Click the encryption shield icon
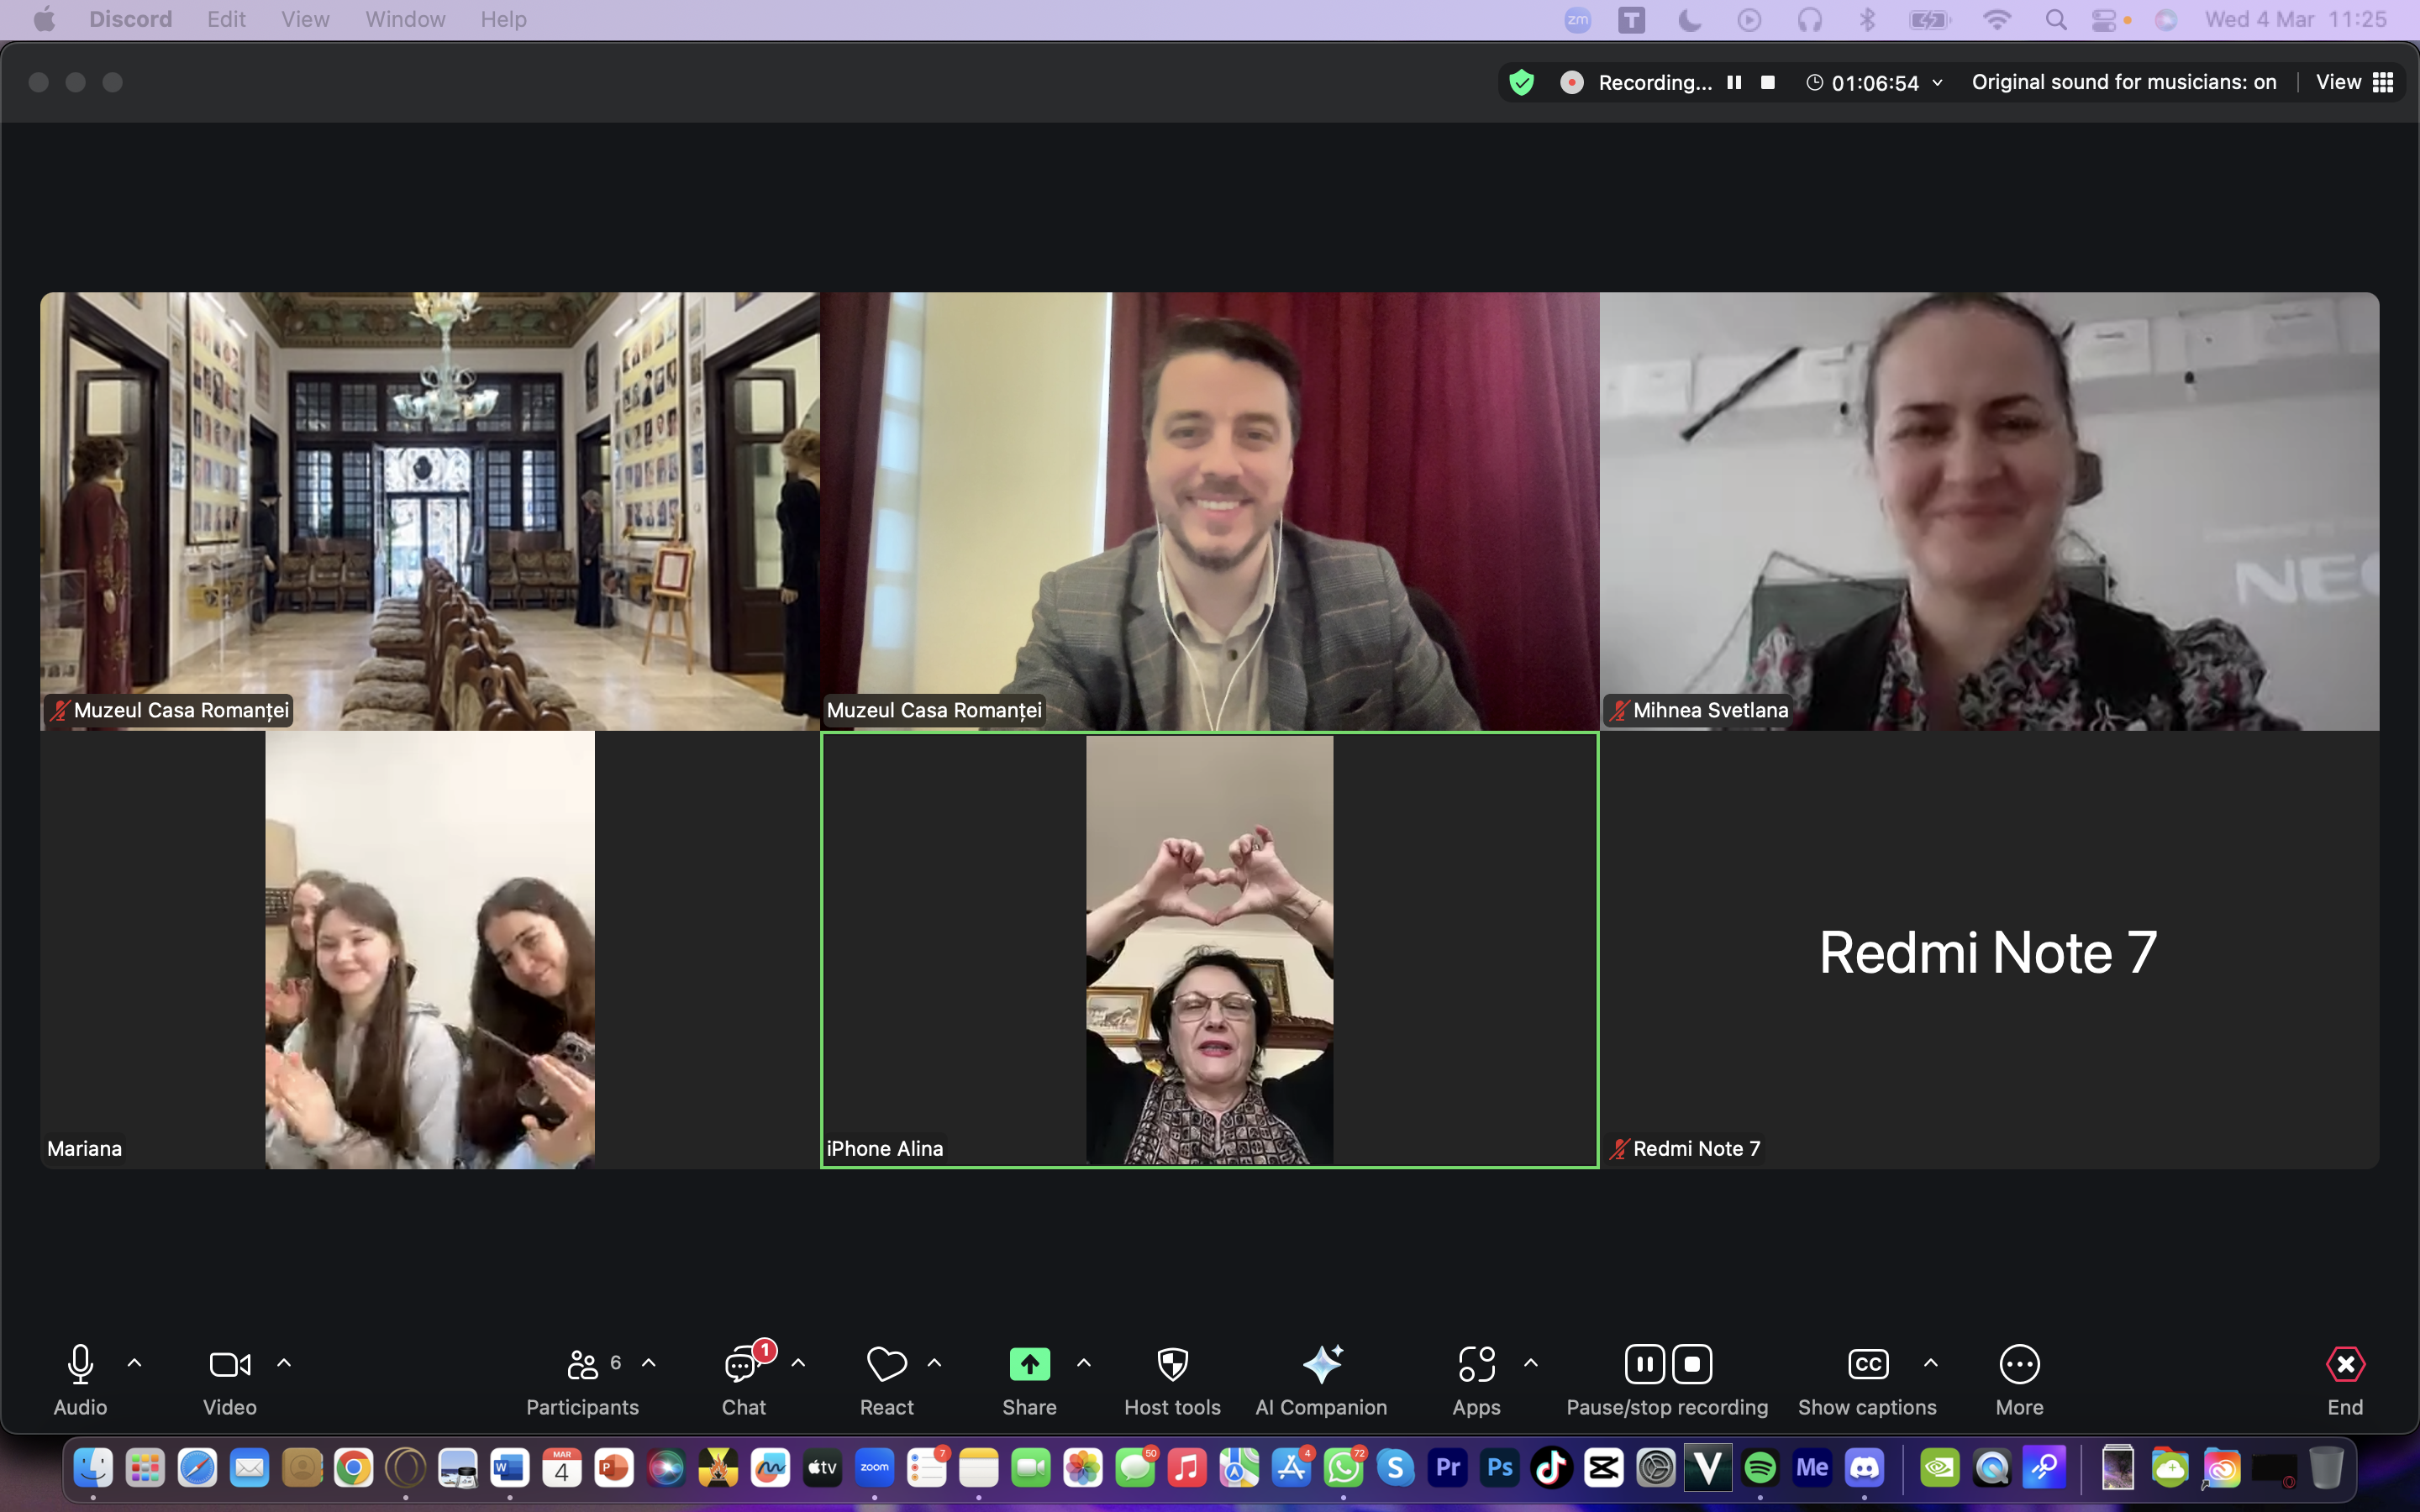Image resolution: width=2420 pixels, height=1512 pixels. [1521, 82]
